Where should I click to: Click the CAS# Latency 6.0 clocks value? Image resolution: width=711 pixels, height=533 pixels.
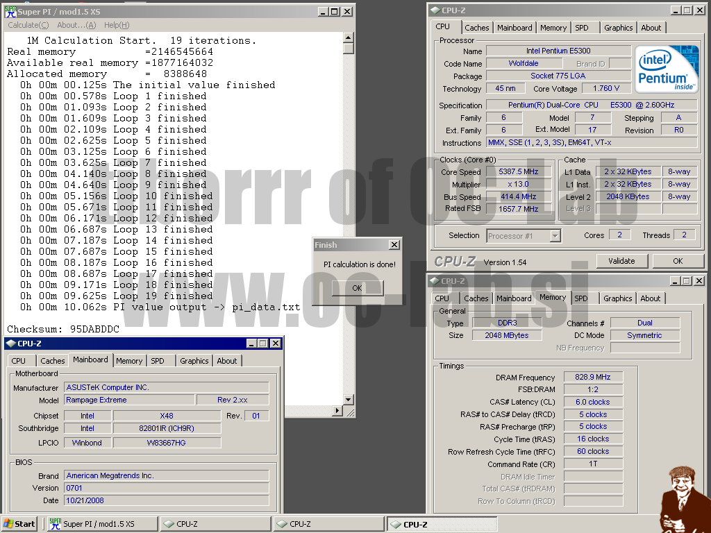[593, 402]
